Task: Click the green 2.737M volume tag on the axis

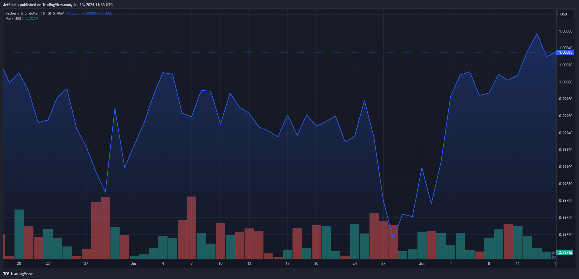Action: tap(565, 252)
